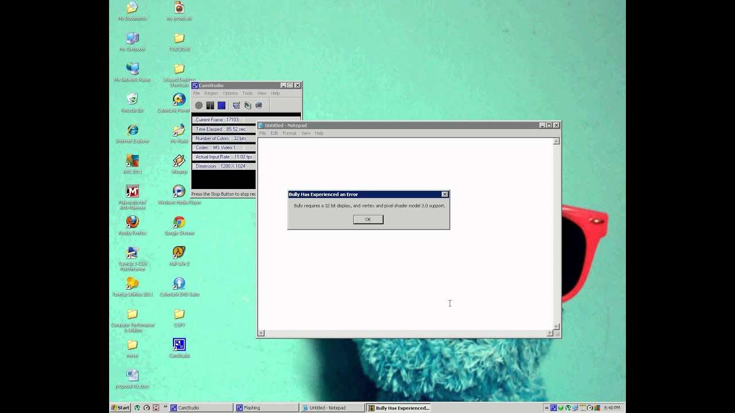The image size is (735, 413).
Task: Switch to Bully Has Experienced taskbar button
Action: 399,408
